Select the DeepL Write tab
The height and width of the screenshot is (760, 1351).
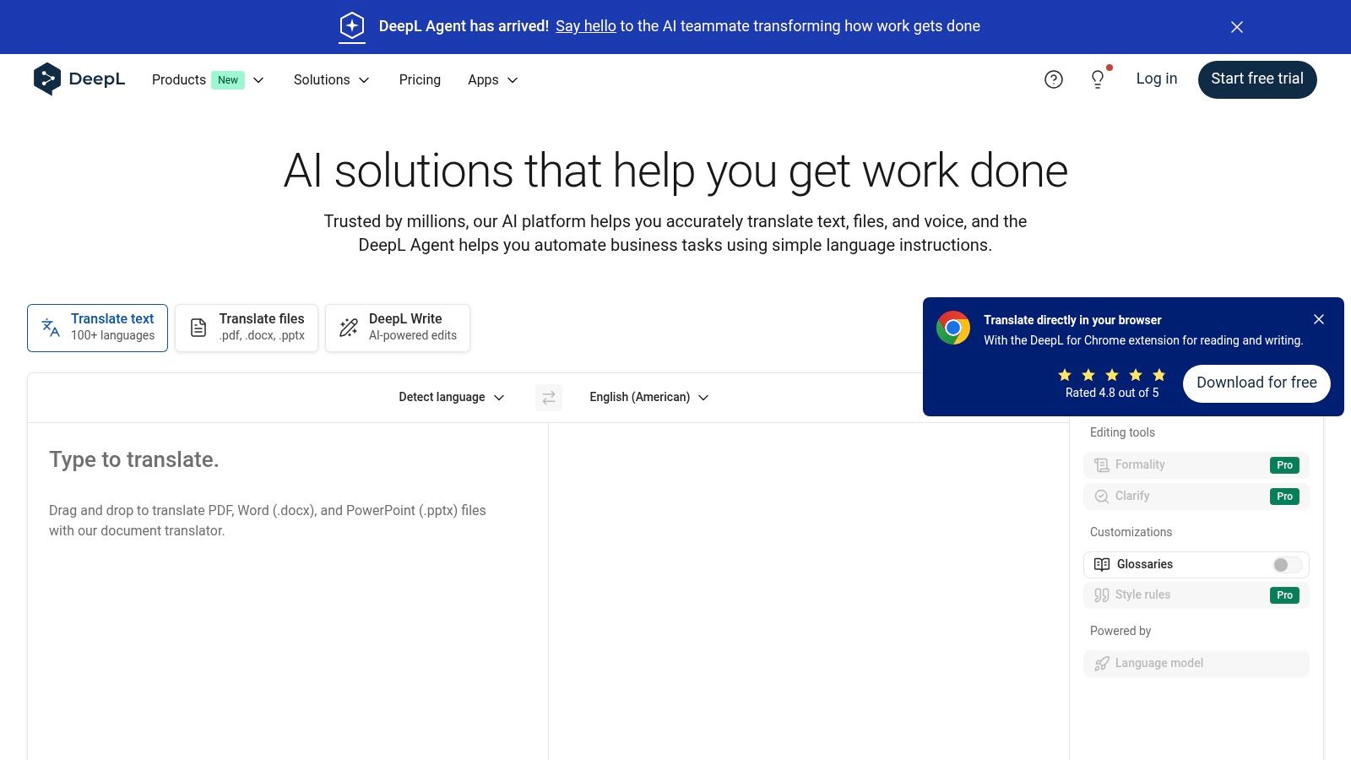(x=398, y=328)
